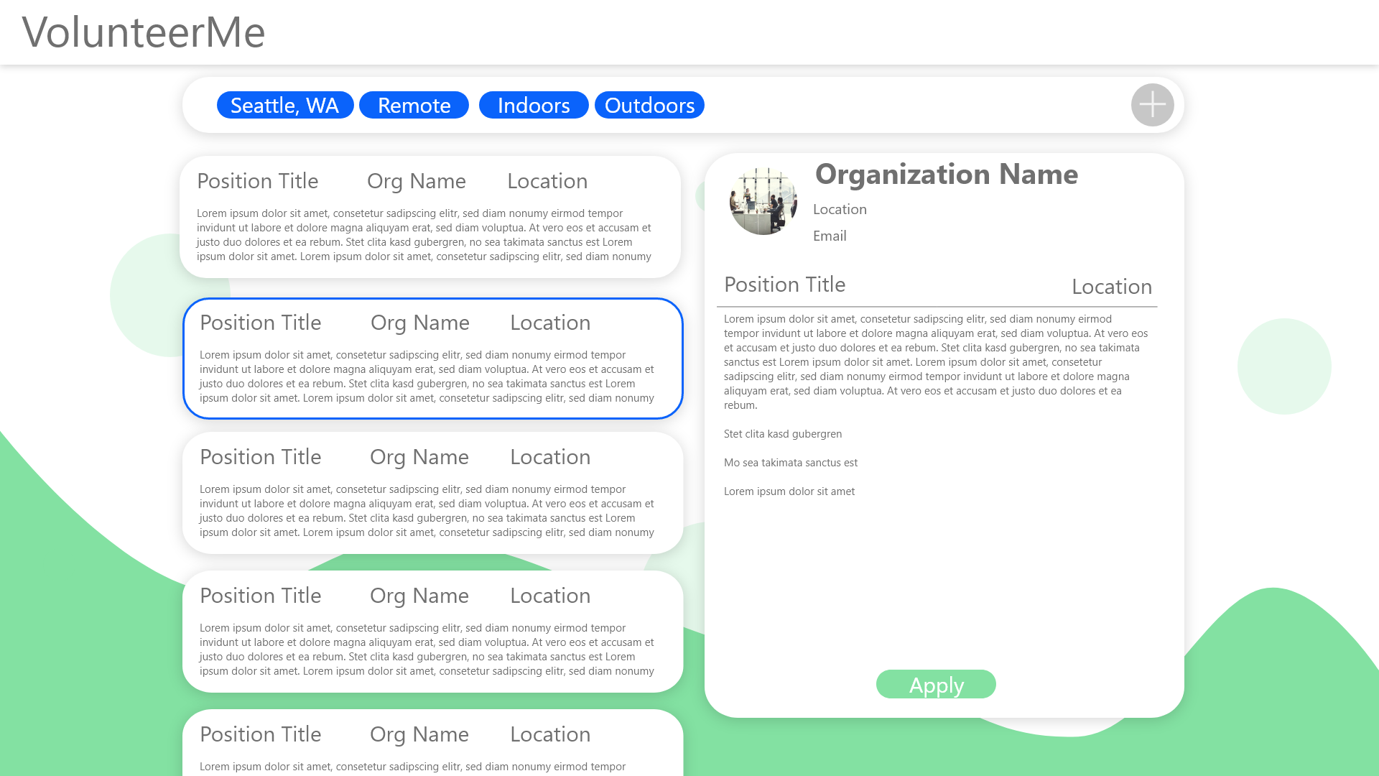Toggle the Seattle, WA filter chip
The image size is (1379, 776).
[284, 105]
